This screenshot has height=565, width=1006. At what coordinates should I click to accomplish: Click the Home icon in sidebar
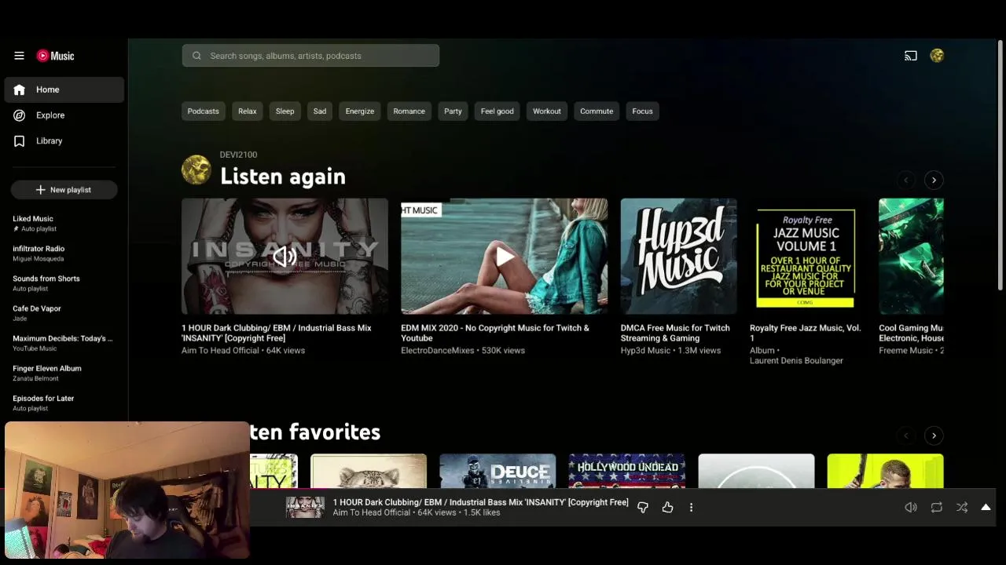point(19,89)
